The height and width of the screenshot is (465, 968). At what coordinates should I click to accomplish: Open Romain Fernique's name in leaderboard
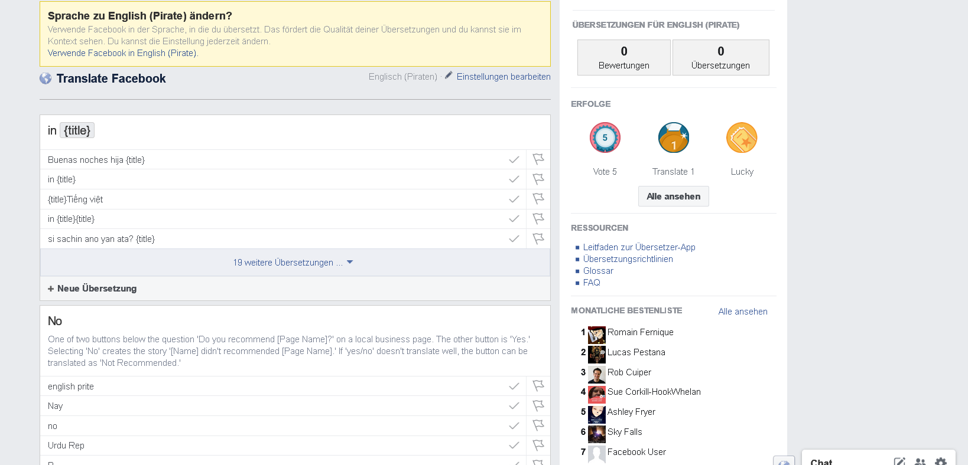[x=641, y=332]
